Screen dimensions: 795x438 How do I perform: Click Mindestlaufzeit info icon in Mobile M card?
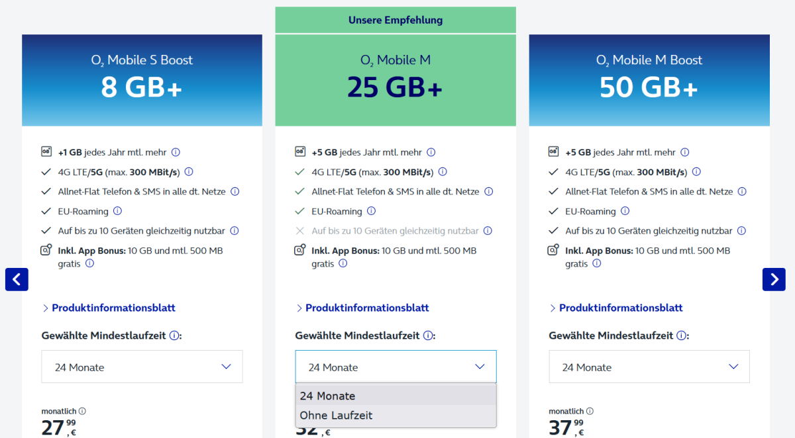tap(428, 335)
